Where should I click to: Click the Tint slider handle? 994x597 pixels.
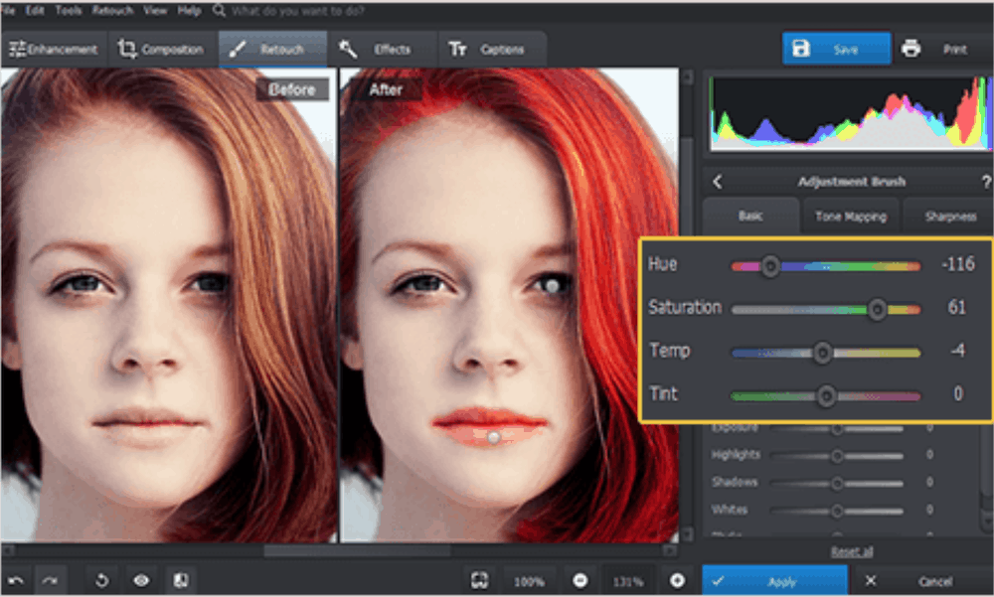[825, 396]
